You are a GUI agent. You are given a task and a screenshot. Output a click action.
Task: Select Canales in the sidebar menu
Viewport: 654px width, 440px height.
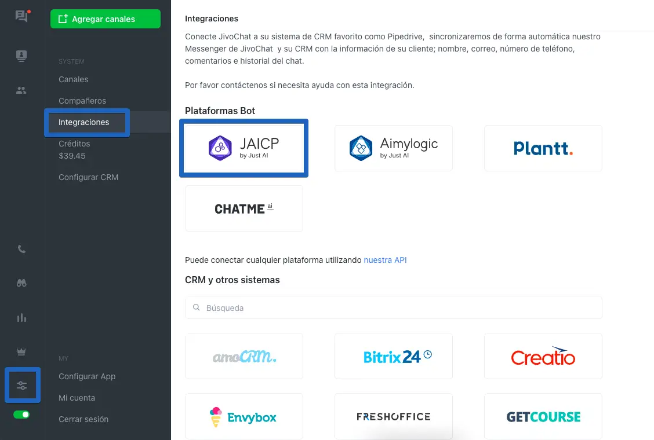(x=74, y=79)
